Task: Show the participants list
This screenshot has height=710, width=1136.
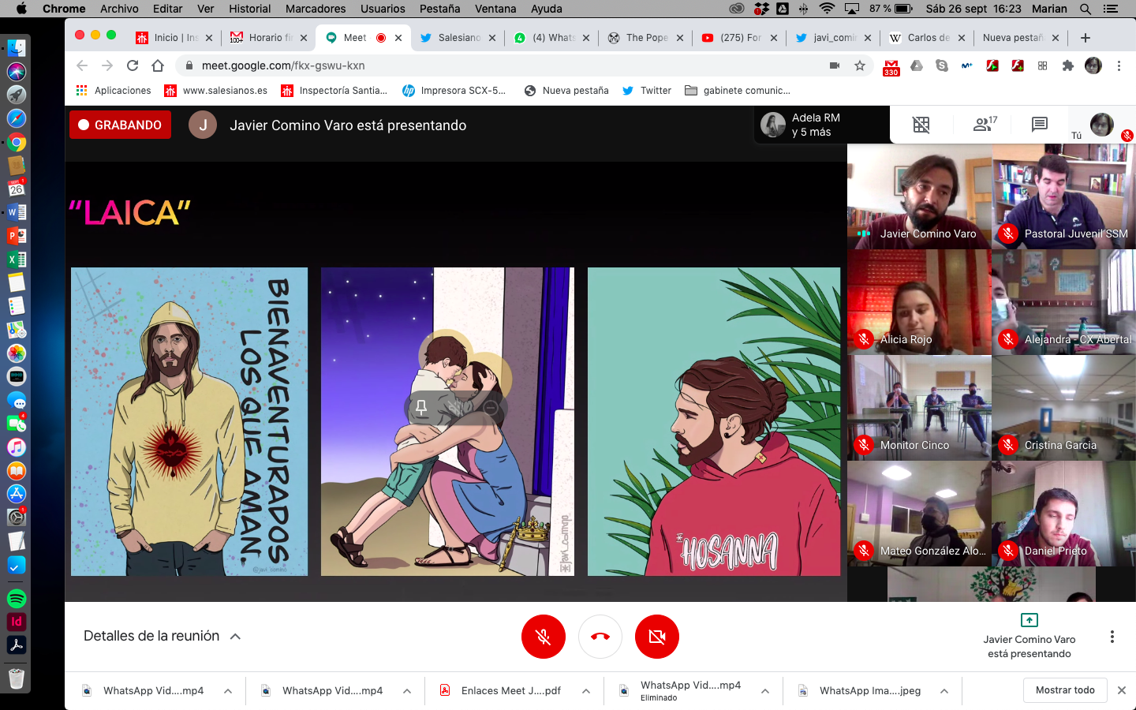Action: [x=984, y=125]
